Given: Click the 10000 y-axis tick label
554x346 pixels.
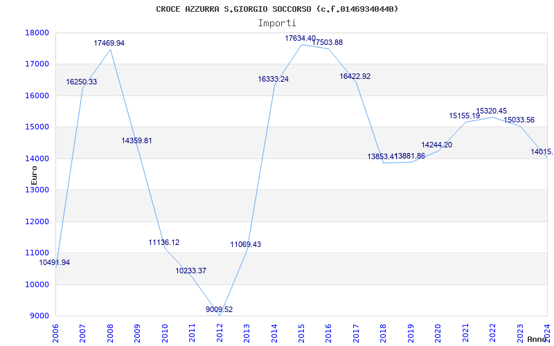Looking at the screenshot, I should click(x=37, y=284).
